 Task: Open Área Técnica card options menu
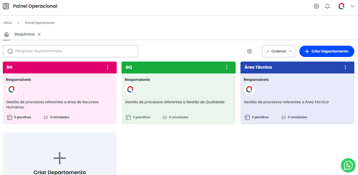[x=345, y=67]
